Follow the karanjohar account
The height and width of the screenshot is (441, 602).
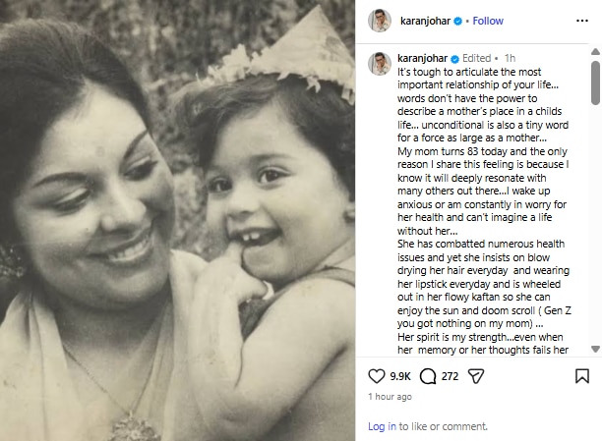488,21
